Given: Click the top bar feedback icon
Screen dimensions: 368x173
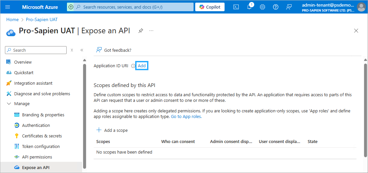Looking at the screenshot, I should click(x=289, y=7).
